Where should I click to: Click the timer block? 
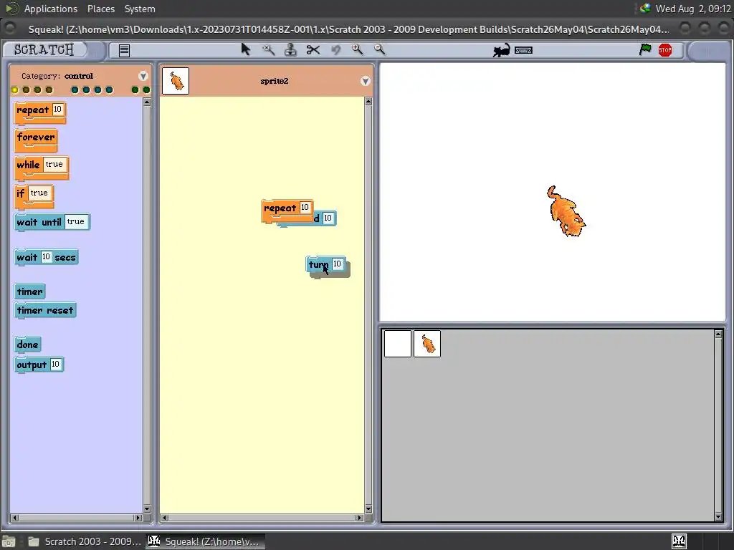tap(29, 292)
